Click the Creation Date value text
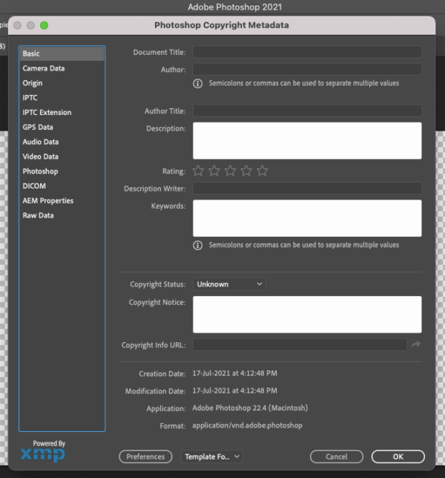The image size is (445, 478). click(x=235, y=373)
